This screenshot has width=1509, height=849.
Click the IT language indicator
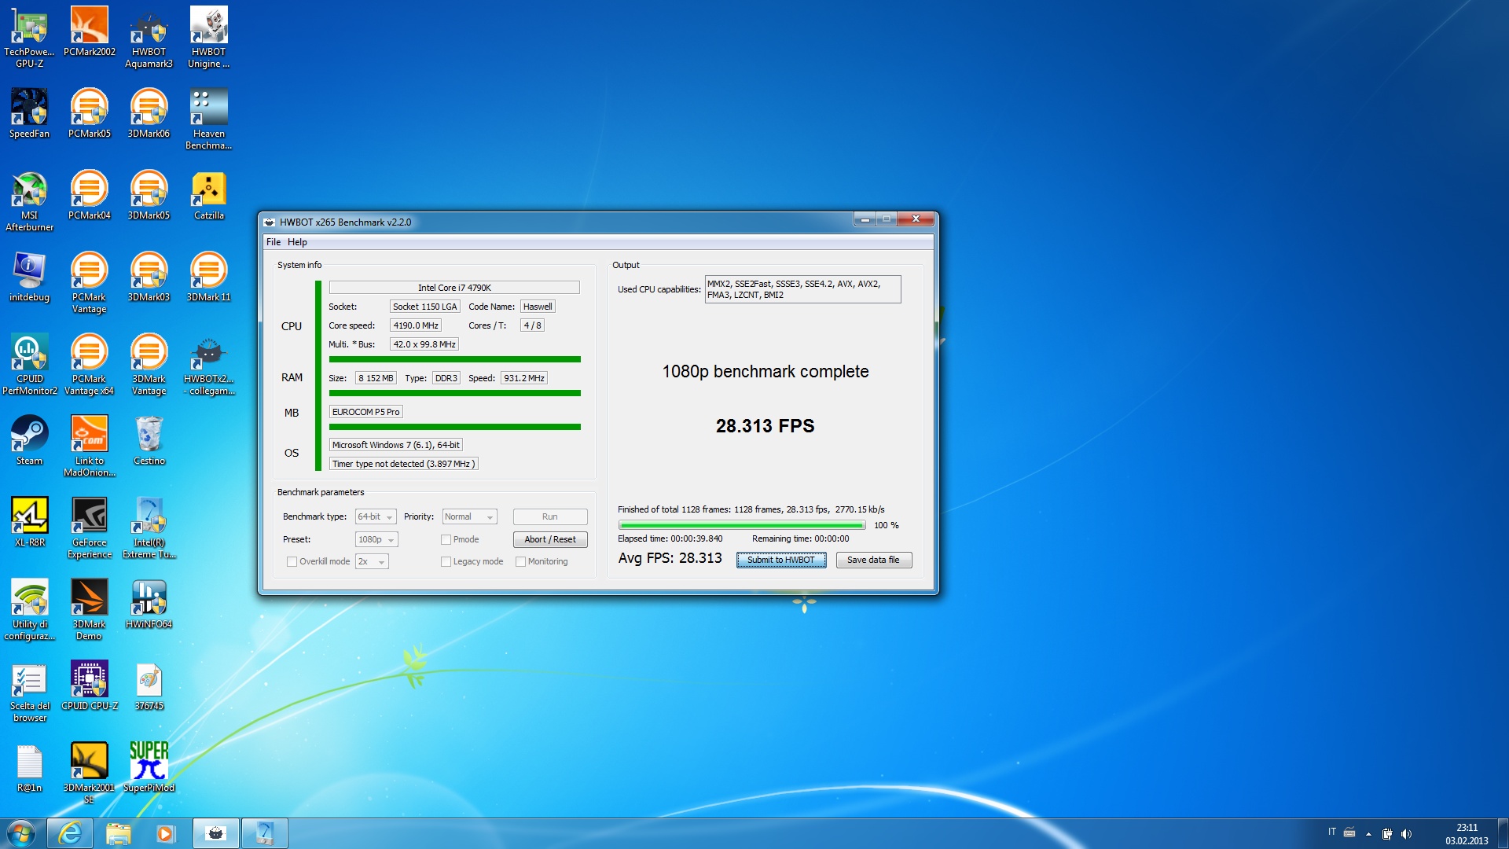coord(1331,832)
